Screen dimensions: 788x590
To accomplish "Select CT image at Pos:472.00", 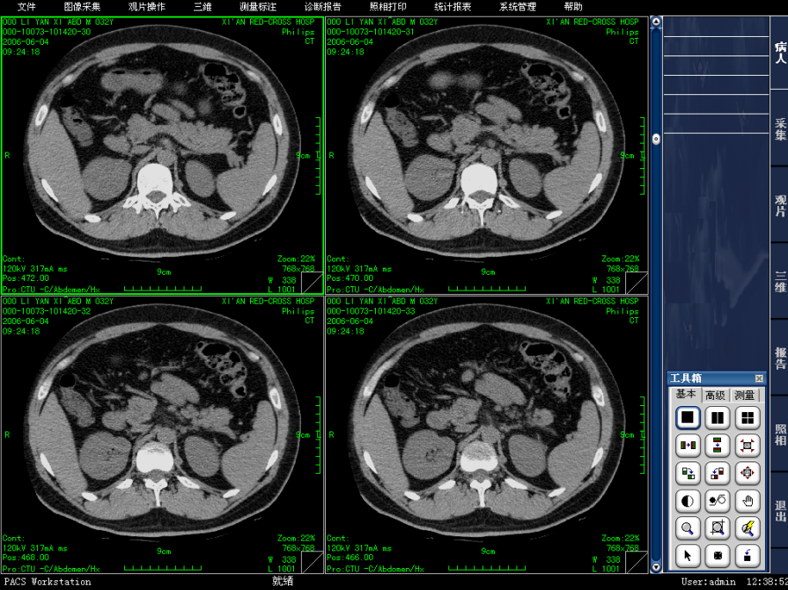I will point(162,155).
